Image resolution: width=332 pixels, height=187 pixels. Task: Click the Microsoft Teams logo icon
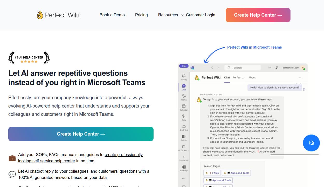(192, 68)
